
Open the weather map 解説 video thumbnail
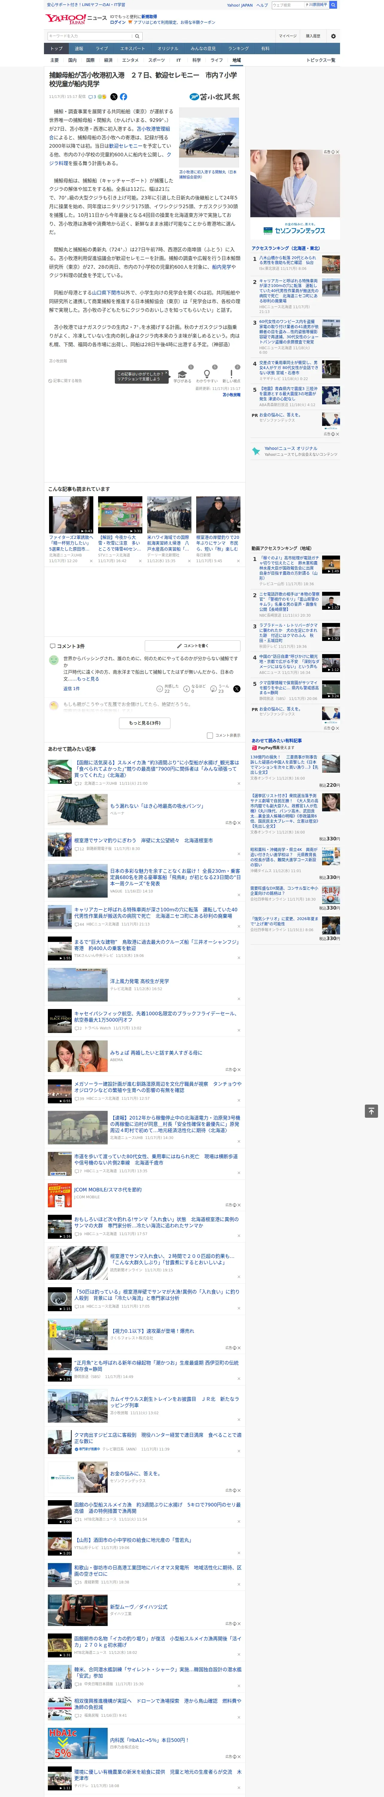pyautogui.click(x=120, y=515)
